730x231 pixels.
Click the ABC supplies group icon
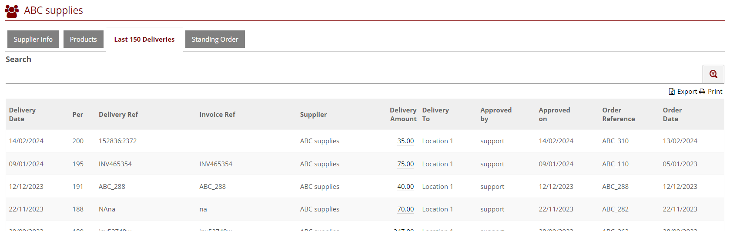pyautogui.click(x=12, y=11)
